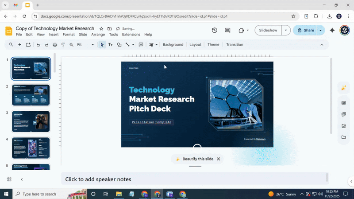
Task: Open version history clock icon
Action: point(215,31)
